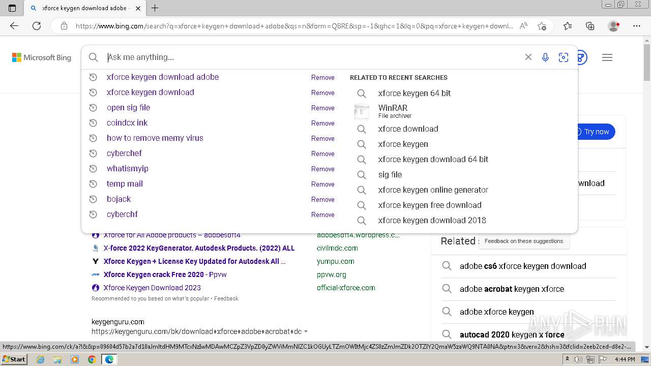Select 'whatismyip' suggestion
This screenshot has width=651, height=366.
(128, 169)
